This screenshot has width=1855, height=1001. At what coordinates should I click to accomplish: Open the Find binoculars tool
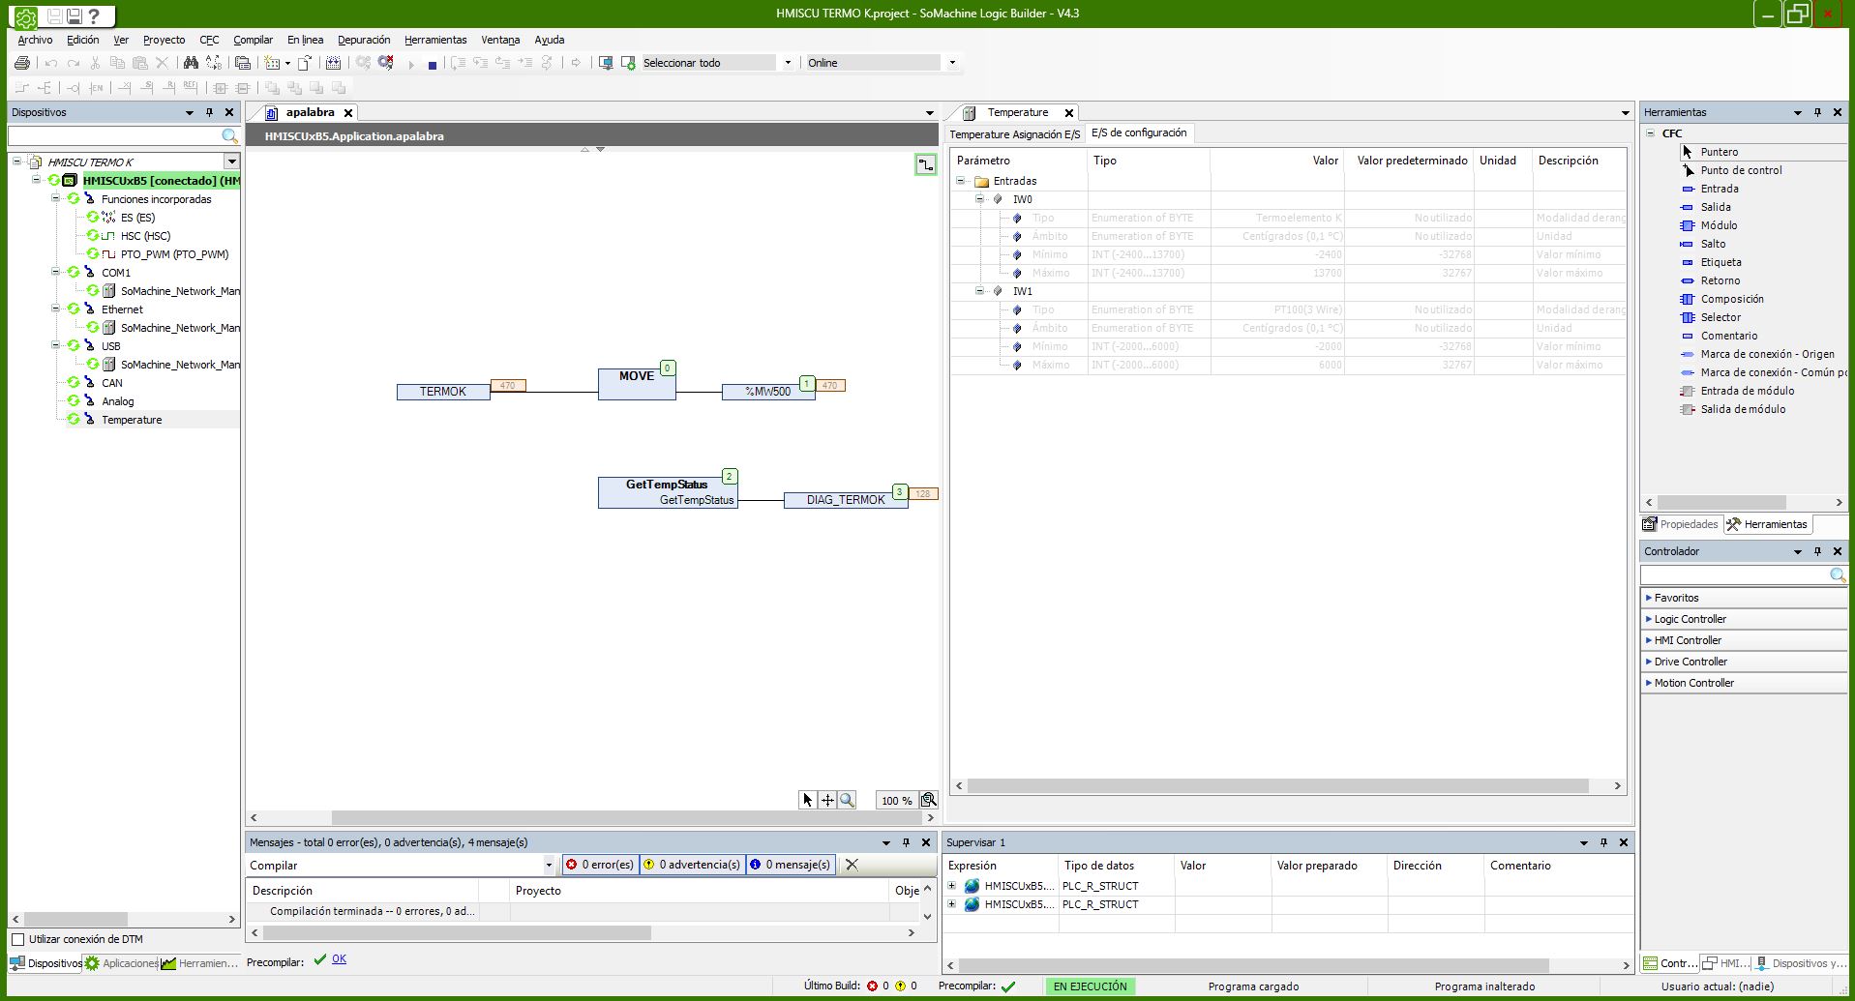191,63
